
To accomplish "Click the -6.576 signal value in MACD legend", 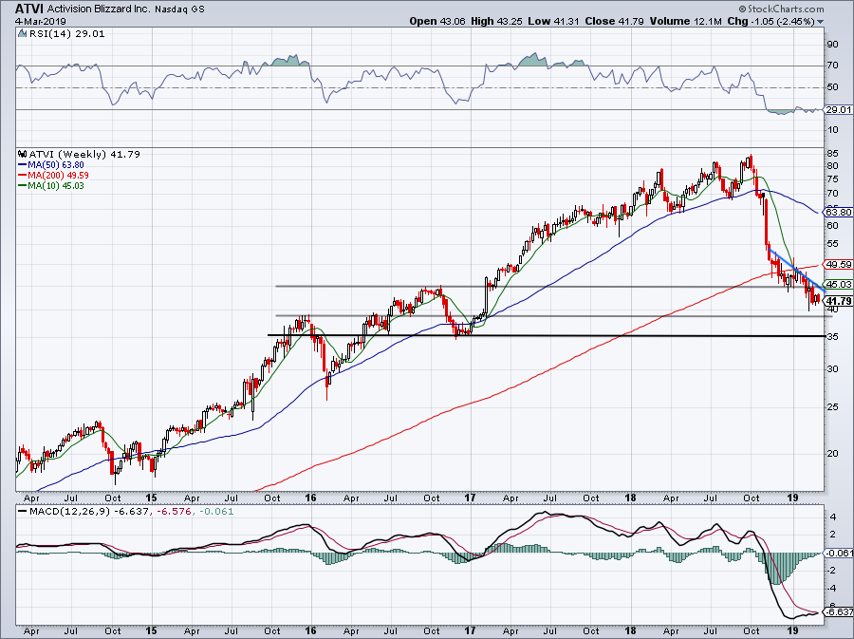I will (x=174, y=512).
